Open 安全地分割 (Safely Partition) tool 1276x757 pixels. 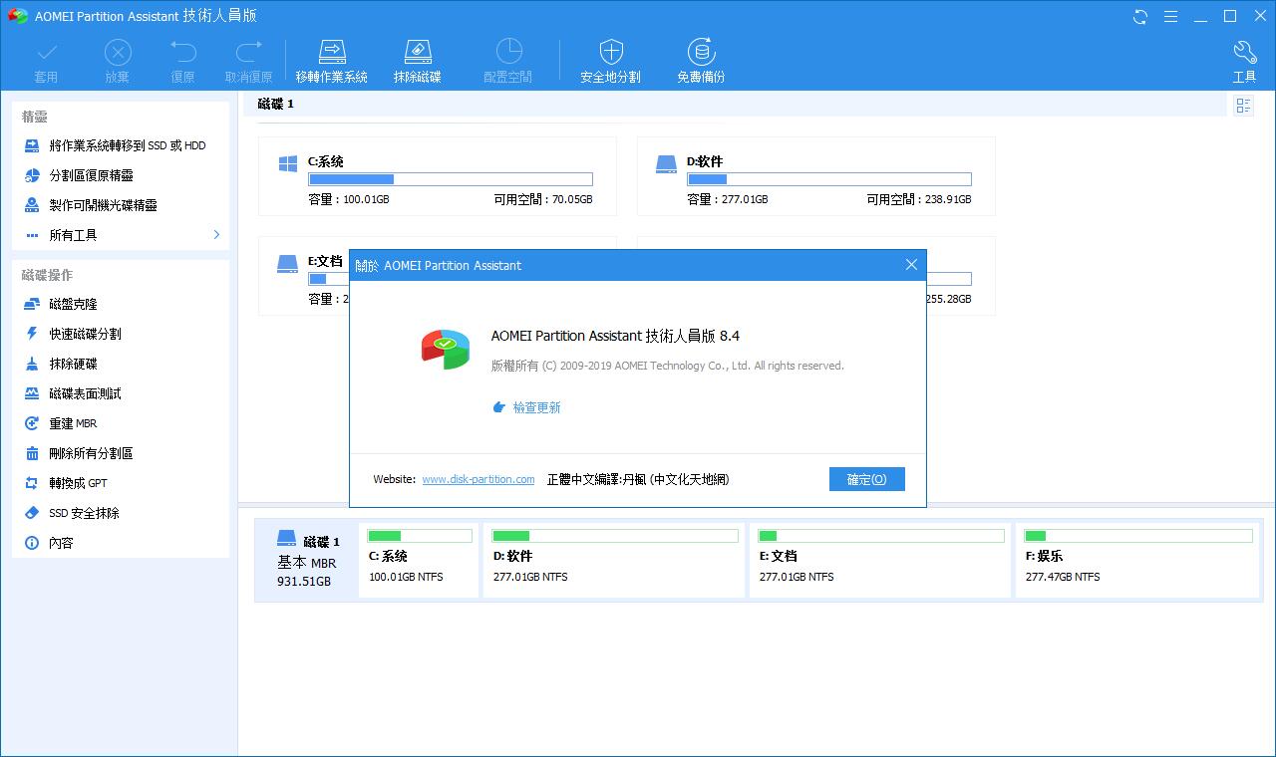point(610,62)
